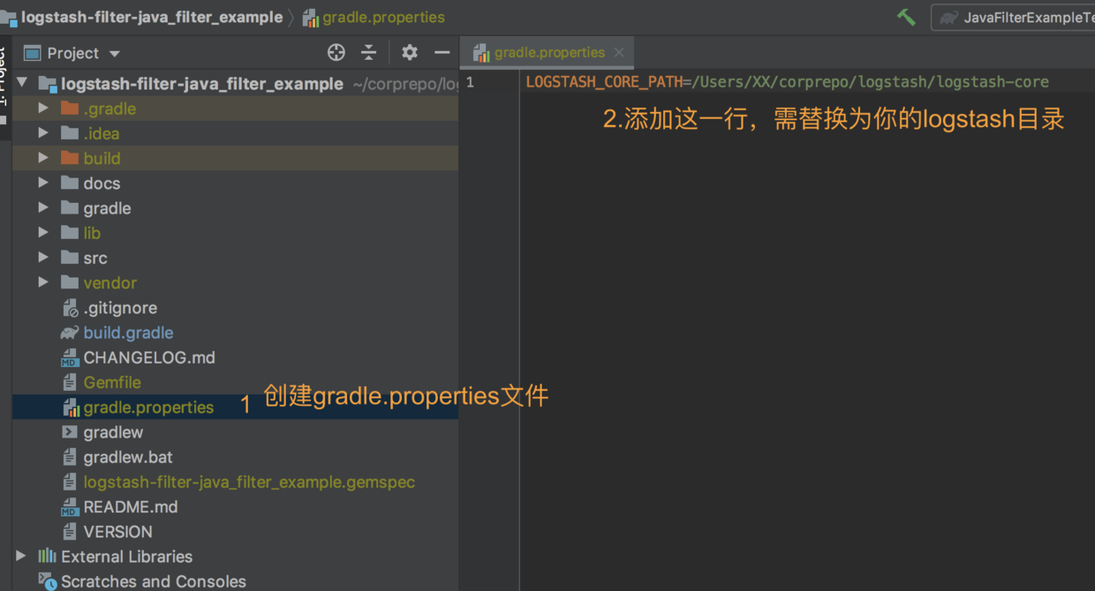This screenshot has height=591, width=1095.
Task: Close the gradle.properties editor tab
Action: (619, 53)
